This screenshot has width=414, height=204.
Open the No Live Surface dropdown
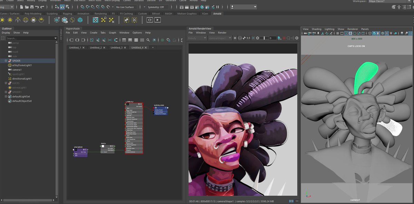point(126,7)
